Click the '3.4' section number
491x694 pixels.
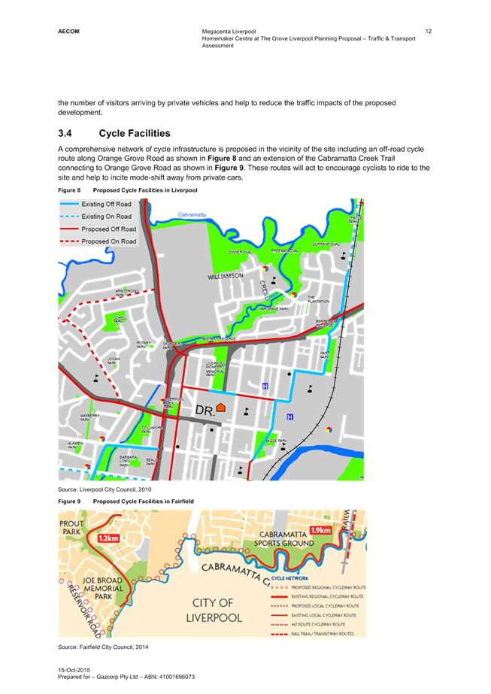(65, 133)
